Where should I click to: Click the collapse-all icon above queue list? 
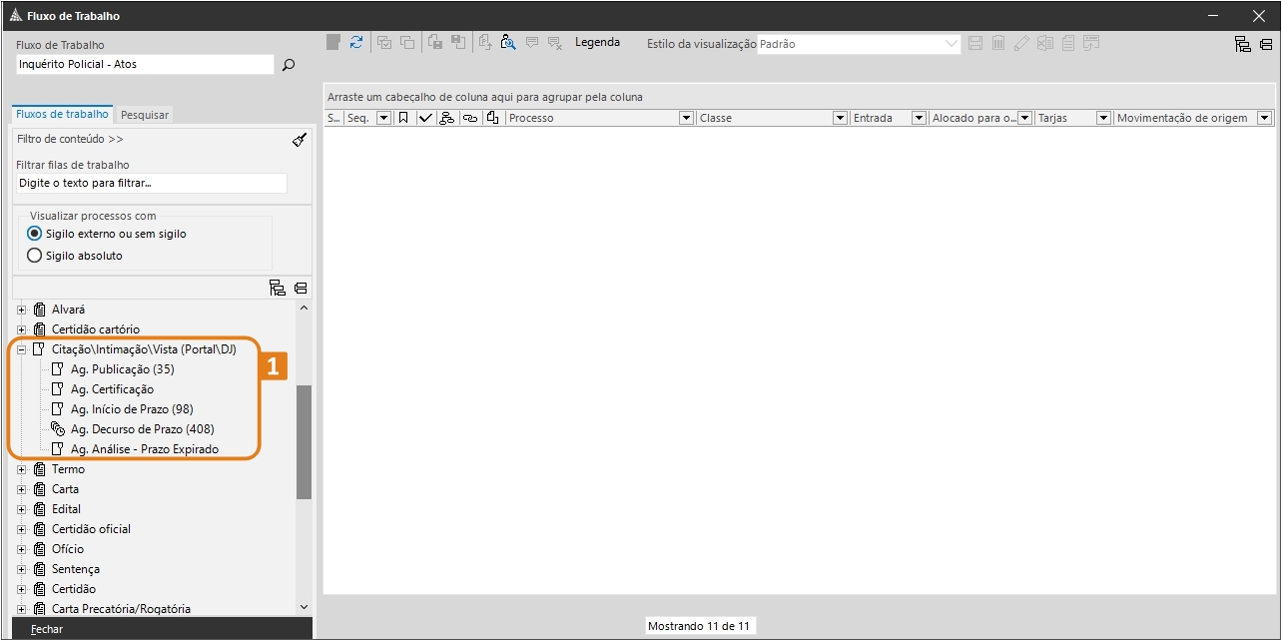[301, 289]
